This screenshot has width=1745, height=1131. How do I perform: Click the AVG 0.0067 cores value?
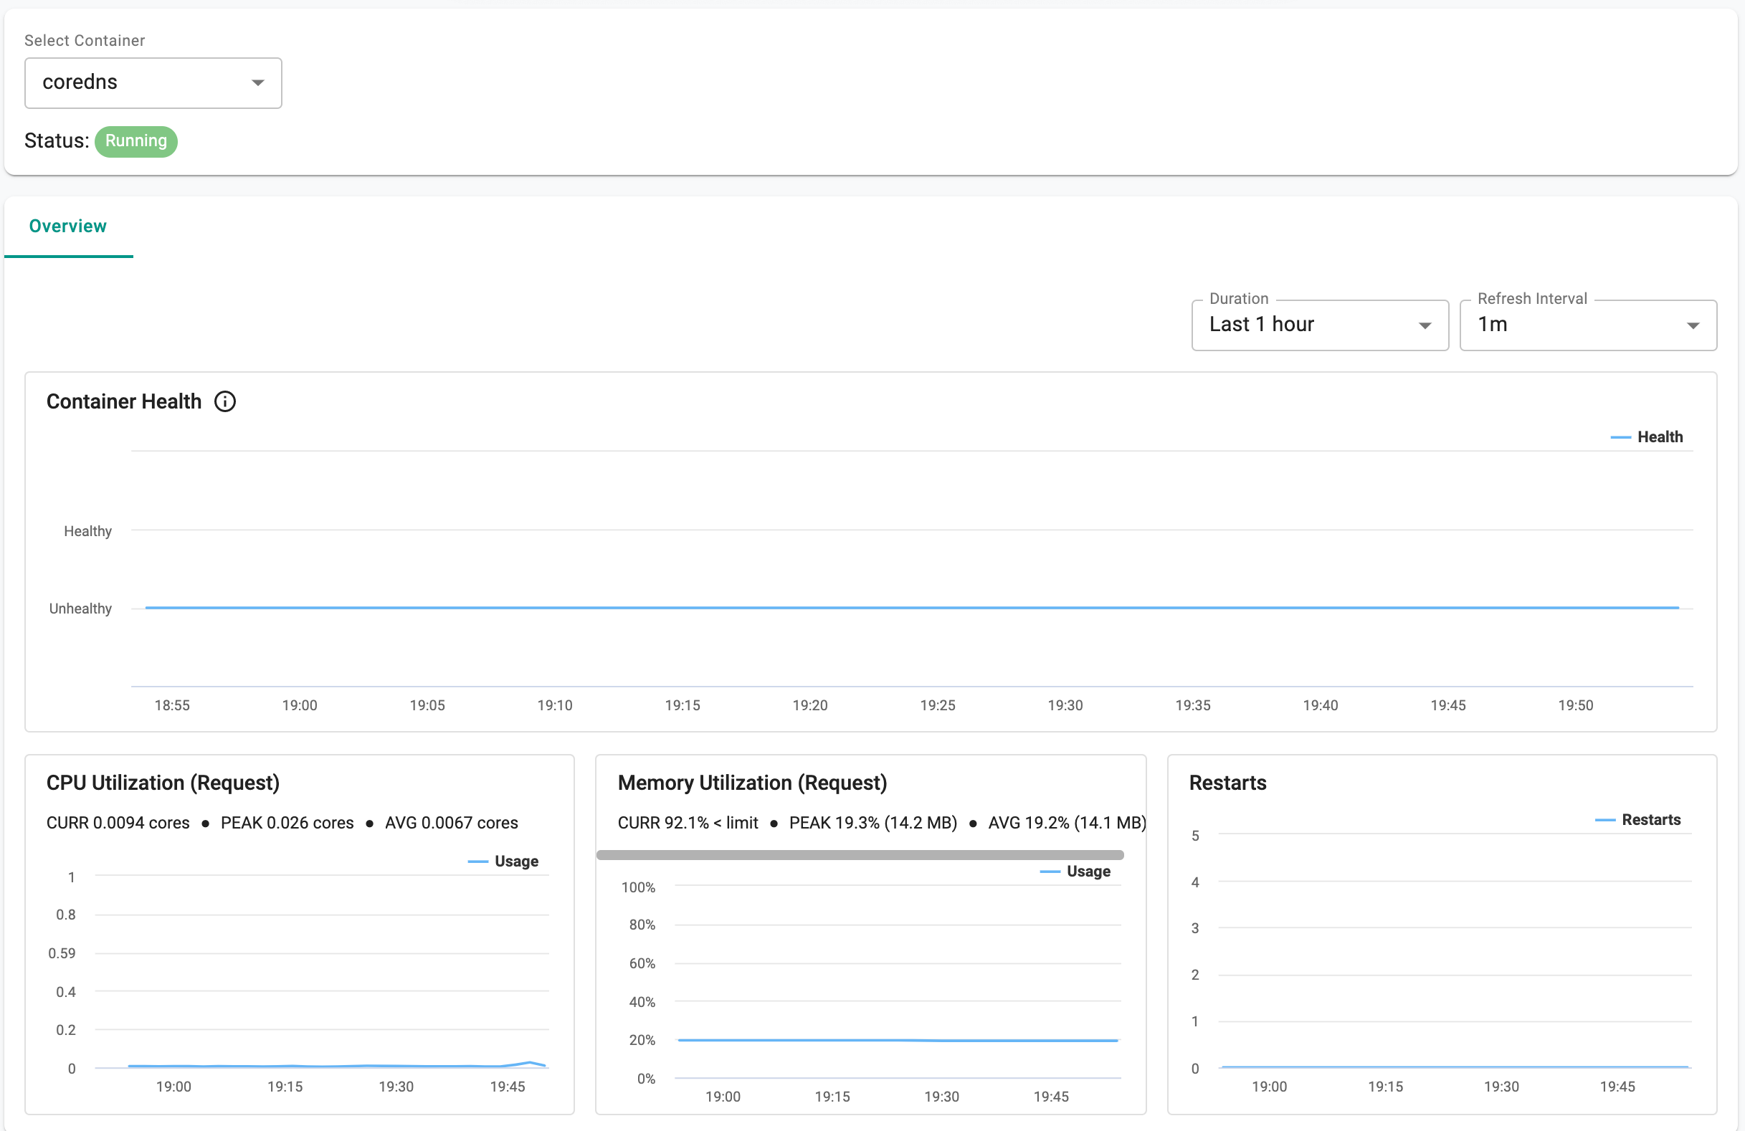point(452,823)
